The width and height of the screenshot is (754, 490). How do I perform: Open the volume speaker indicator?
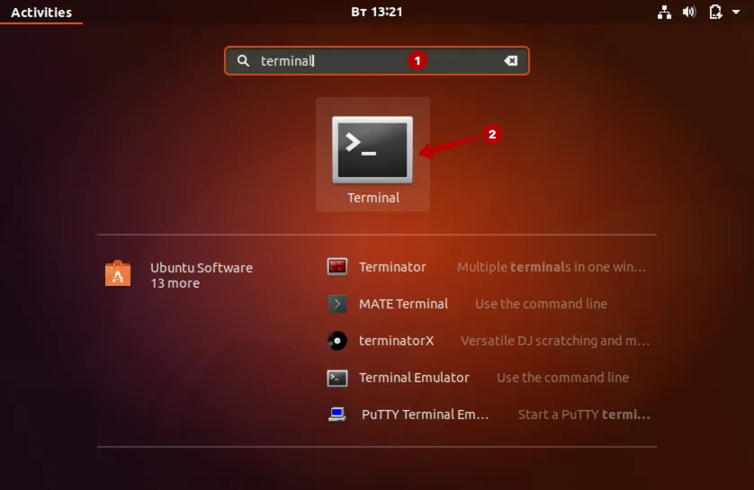click(x=689, y=12)
